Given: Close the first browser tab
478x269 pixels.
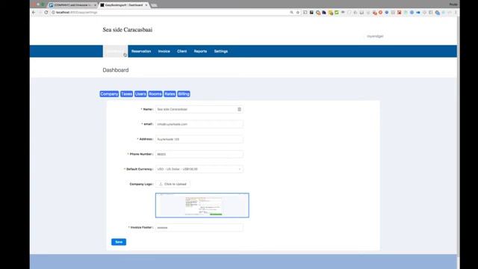Looking at the screenshot, I should coord(95,5).
